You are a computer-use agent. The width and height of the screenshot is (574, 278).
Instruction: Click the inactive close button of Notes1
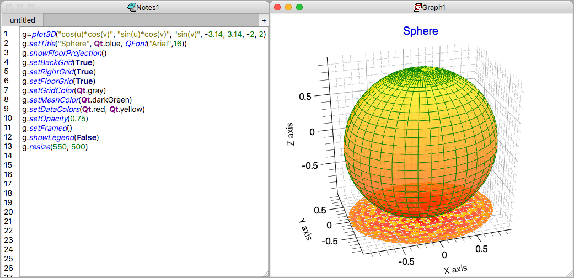point(9,7)
